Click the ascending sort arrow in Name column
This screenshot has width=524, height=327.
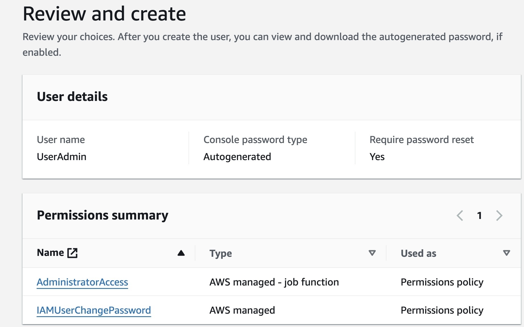point(181,253)
